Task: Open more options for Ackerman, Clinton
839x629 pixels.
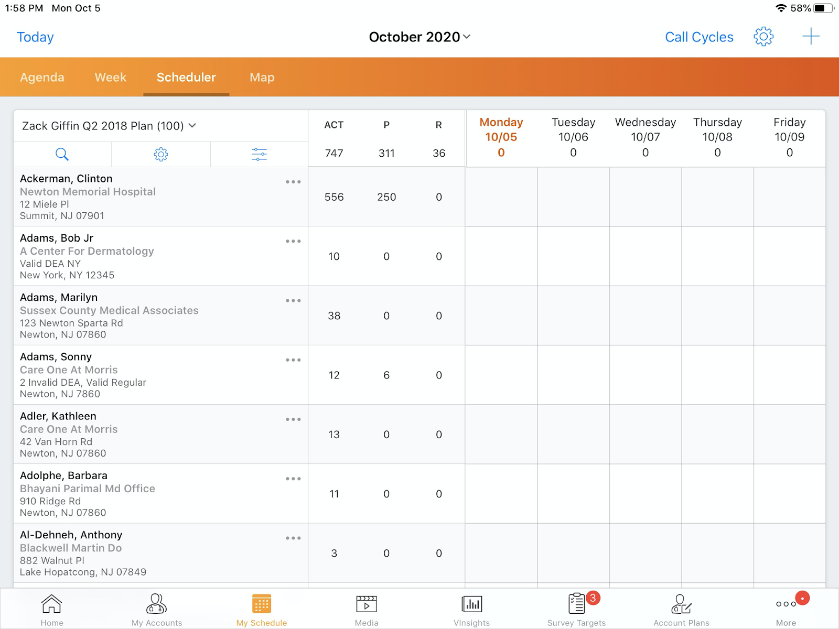Action: click(x=293, y=182)
